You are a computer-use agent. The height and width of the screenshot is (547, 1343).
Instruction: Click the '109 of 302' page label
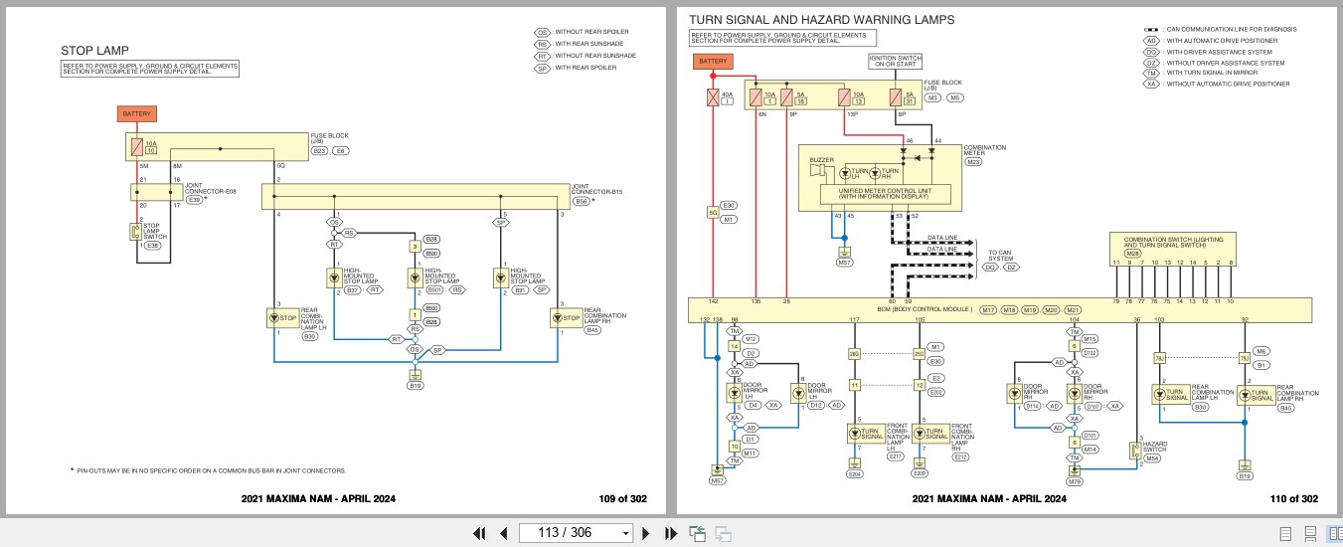622,499
